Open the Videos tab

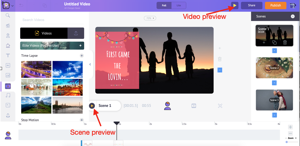click(44, 33)
